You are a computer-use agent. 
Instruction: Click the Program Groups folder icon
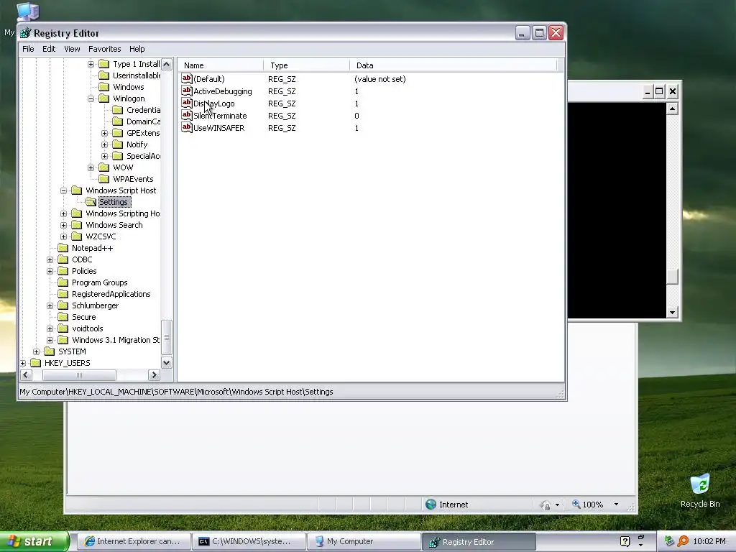click(x=63, y=282)
